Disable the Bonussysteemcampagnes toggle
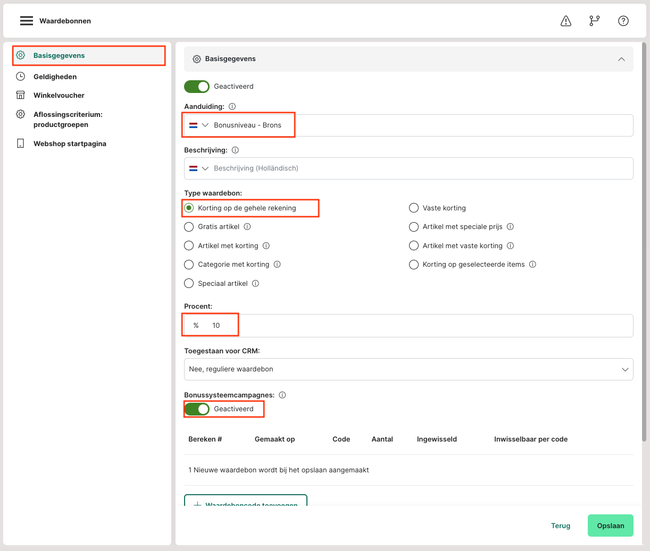This screenshot has height=551, width=650. pyautogui.click(x=197, y=409)
